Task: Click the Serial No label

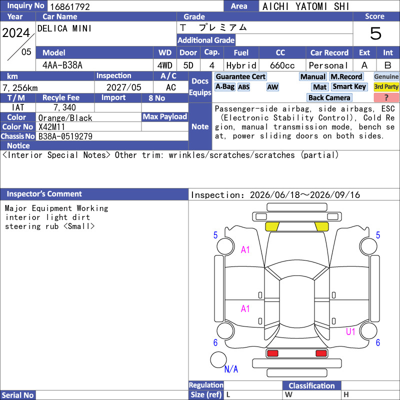Action: 17,395
